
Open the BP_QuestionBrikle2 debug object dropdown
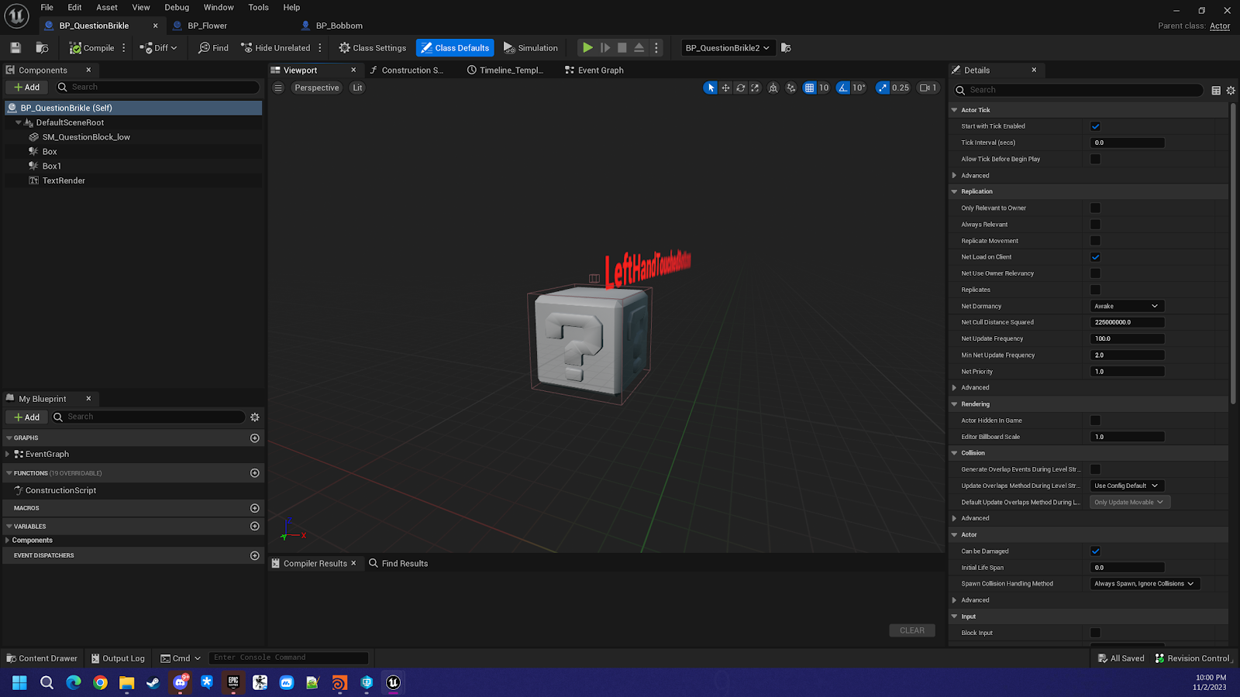point(727,48)
